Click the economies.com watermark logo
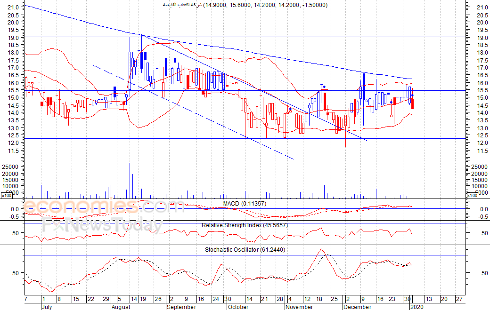Viewport: 490px width, 310px height. [103, 207]
